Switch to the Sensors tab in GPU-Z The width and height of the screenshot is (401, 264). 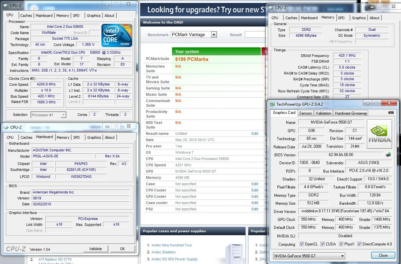point(306,113)
